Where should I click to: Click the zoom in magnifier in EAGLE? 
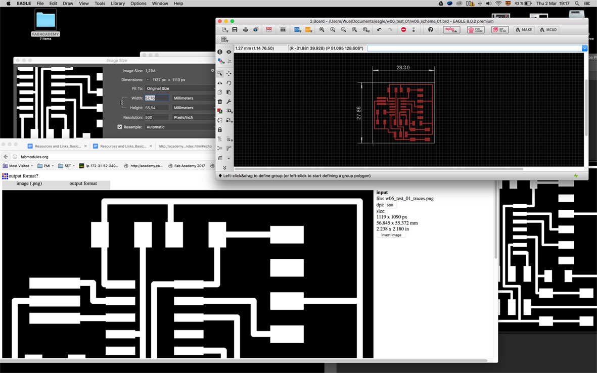333,30
